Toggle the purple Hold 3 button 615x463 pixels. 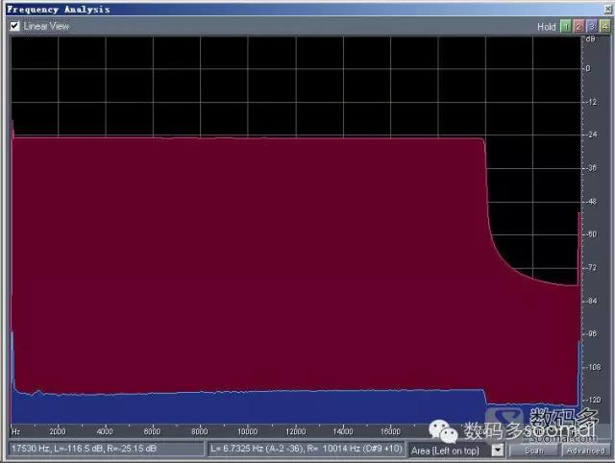(592, 27)
